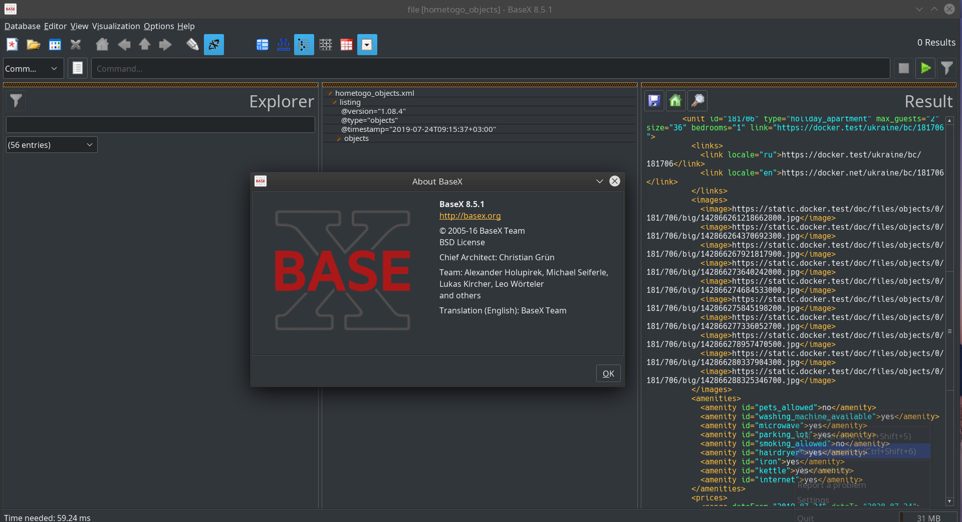Click the Go Up arrow
962x522 pixels.
click(145, 45)
